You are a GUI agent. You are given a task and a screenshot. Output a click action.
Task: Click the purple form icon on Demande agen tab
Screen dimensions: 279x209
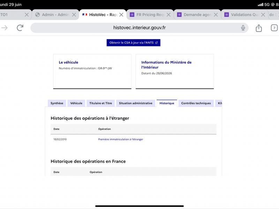click(x=179, y=15)
